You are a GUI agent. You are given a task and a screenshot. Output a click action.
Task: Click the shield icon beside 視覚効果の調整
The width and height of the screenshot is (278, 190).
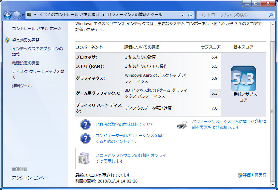click(x=7, y=40)
